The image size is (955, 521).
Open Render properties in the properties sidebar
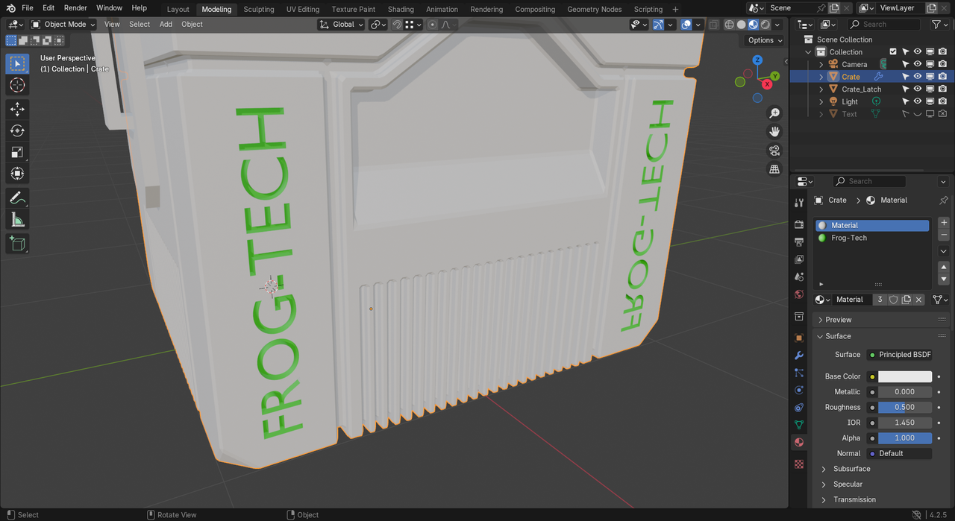click(x=799, y=224)
